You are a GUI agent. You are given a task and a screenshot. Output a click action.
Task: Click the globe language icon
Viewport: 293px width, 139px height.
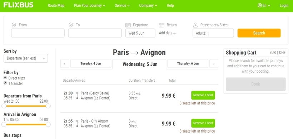tap(259, 5)
